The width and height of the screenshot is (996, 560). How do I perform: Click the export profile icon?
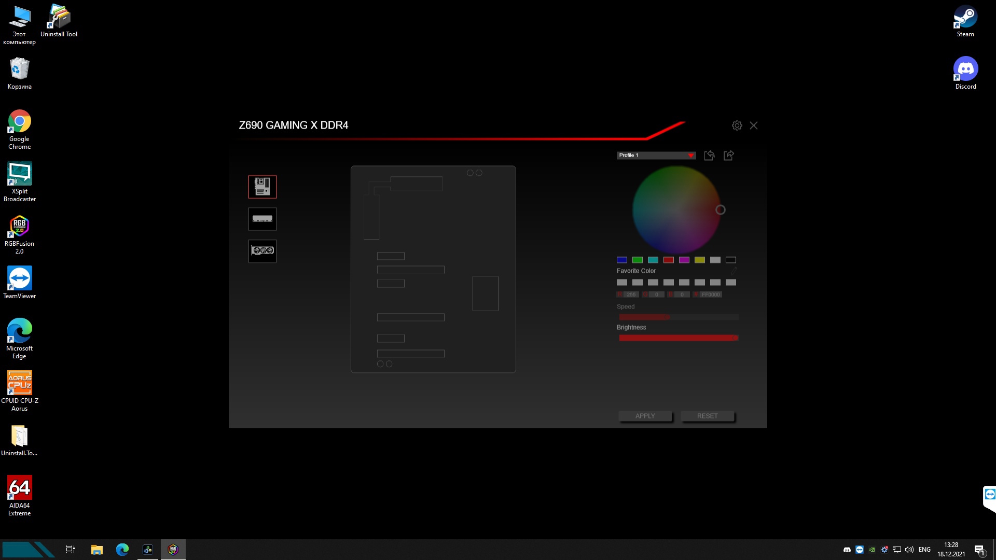pos(728,156)
